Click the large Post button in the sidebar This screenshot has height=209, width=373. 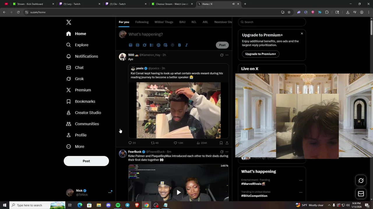[86, 161]
